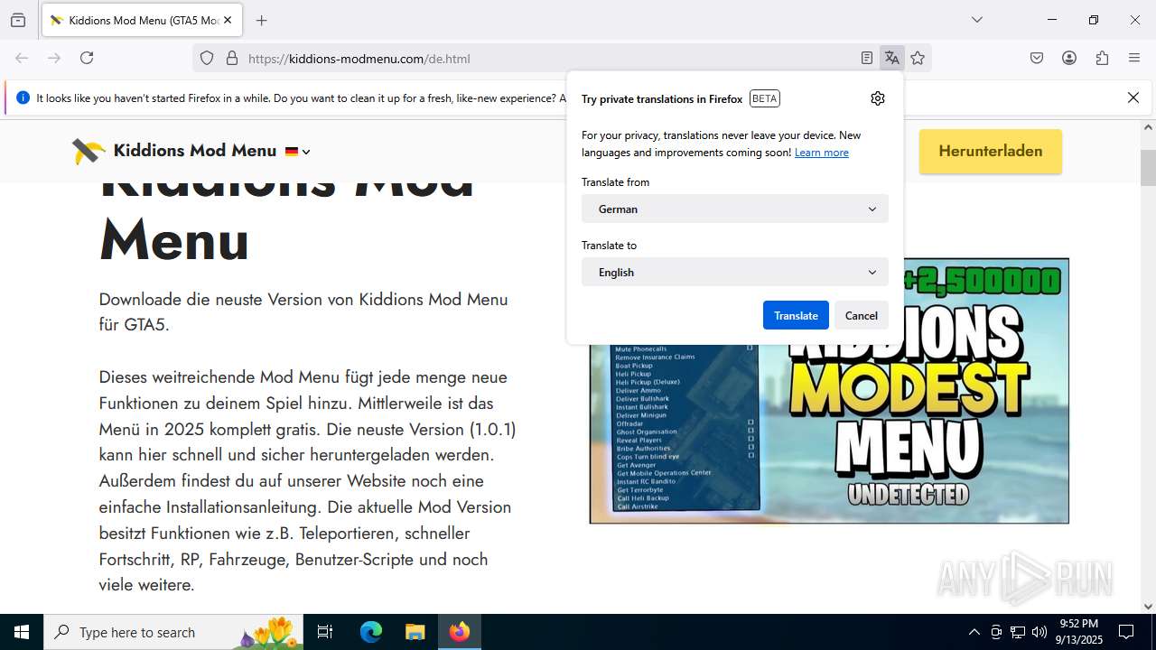1156x650 pixels.
Task: Open the Windows notification center
Action: pyautogui.click(x=1126, y=632)
